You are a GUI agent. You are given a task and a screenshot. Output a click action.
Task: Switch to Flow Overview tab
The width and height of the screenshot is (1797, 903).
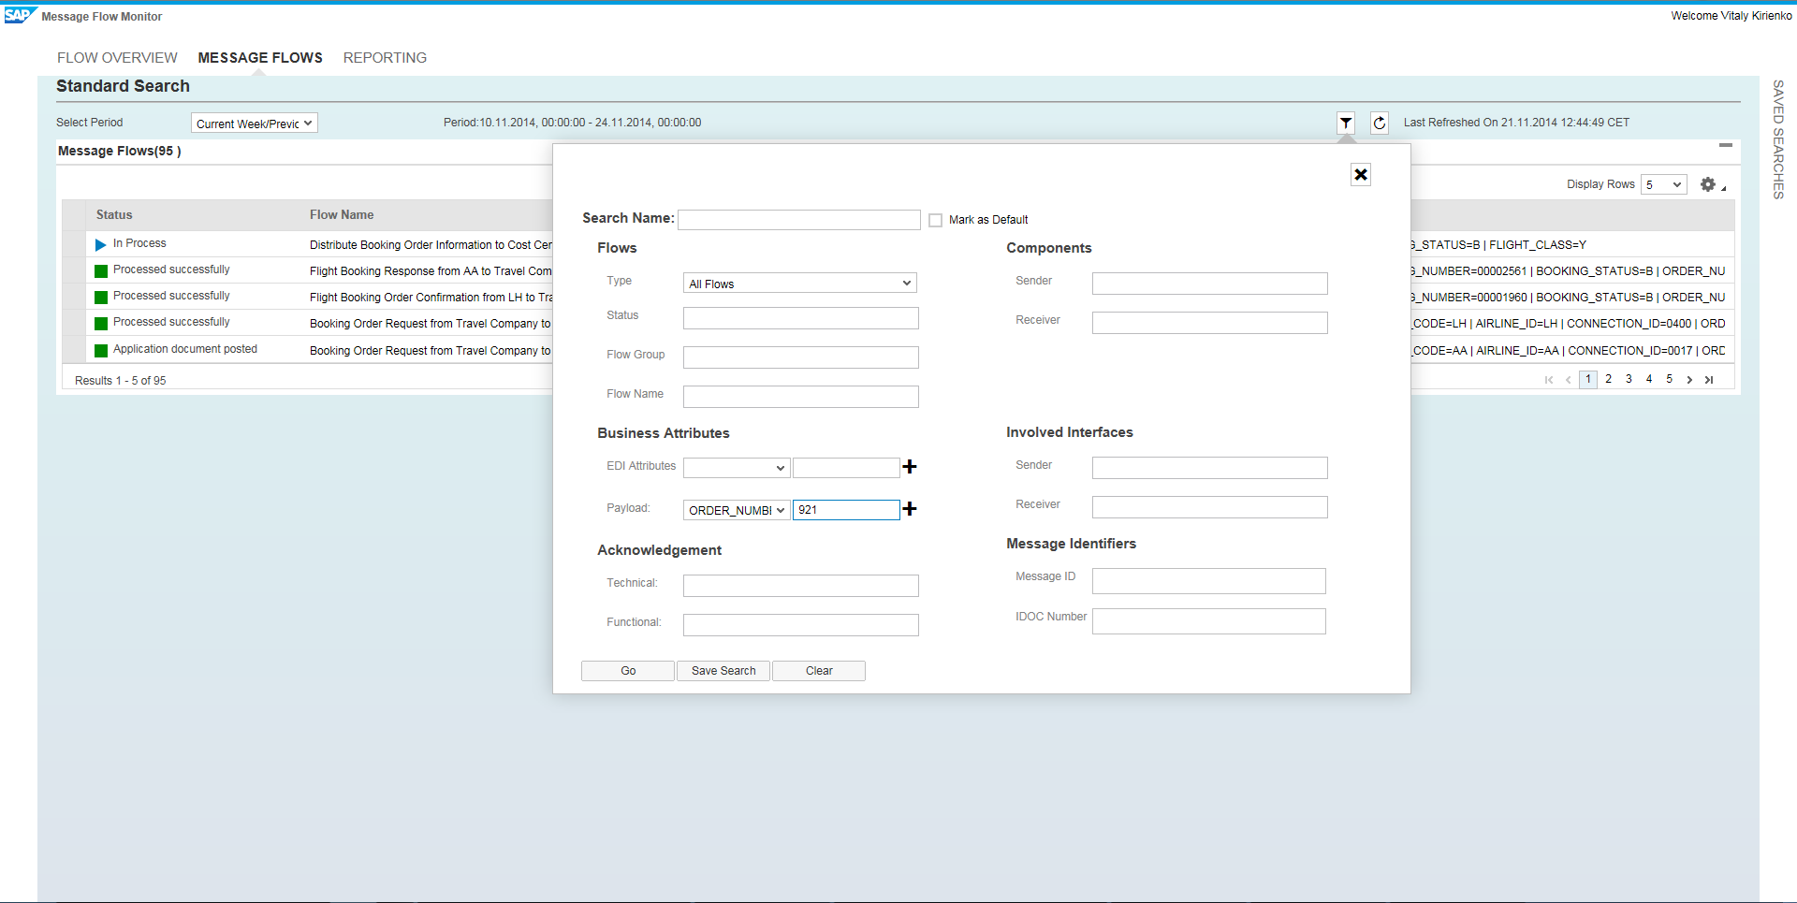(x=117, y=58)
